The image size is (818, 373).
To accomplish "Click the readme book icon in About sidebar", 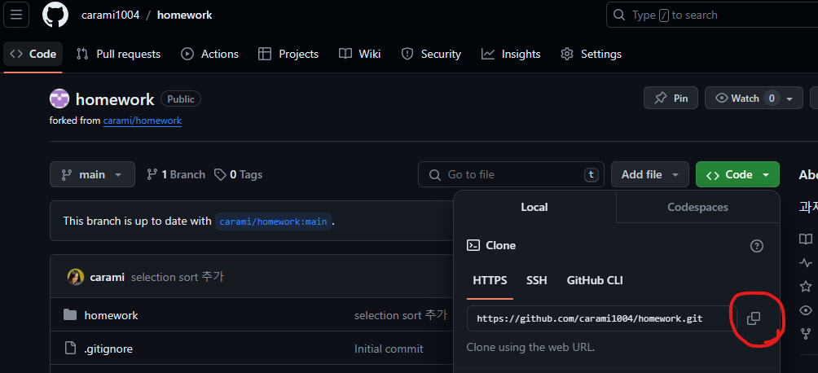I will [x=806, y=239].
